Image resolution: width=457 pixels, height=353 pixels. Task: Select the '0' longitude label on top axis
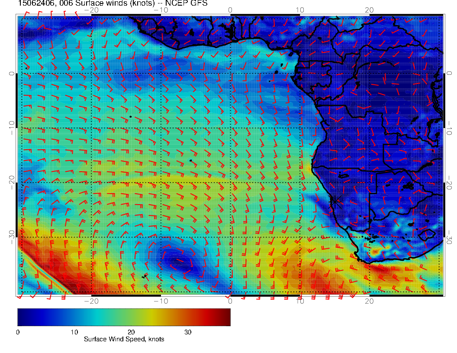coord(230,10)
